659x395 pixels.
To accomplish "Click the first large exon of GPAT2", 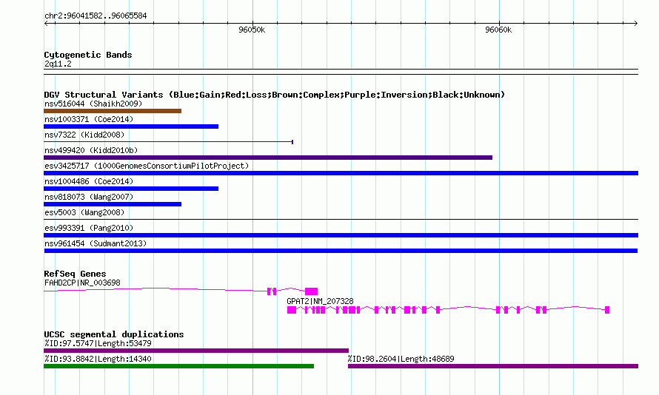I will [x=292, y=310].
